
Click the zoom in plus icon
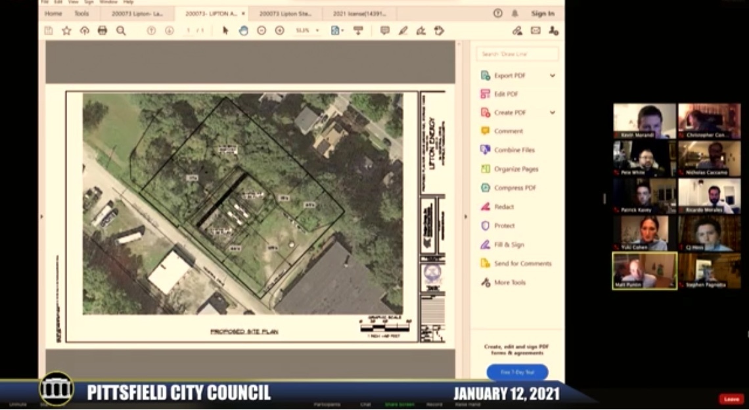click(279, 30)
